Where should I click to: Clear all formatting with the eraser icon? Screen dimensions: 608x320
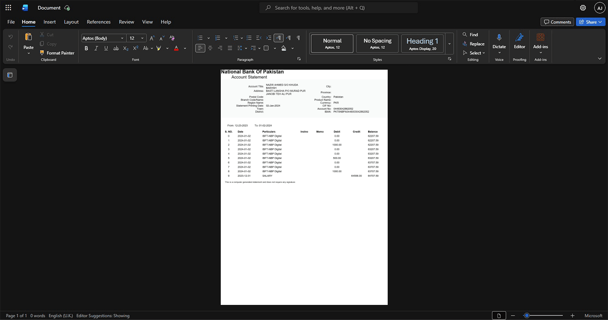[x=172, y=38]
